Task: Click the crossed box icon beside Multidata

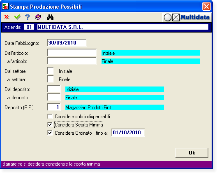Action: pyautogui.click(x=176, y=17)
